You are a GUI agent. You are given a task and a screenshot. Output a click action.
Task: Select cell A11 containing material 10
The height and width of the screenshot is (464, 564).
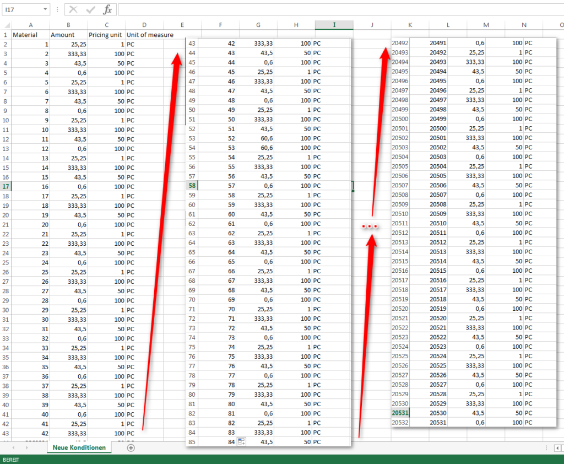31,130
